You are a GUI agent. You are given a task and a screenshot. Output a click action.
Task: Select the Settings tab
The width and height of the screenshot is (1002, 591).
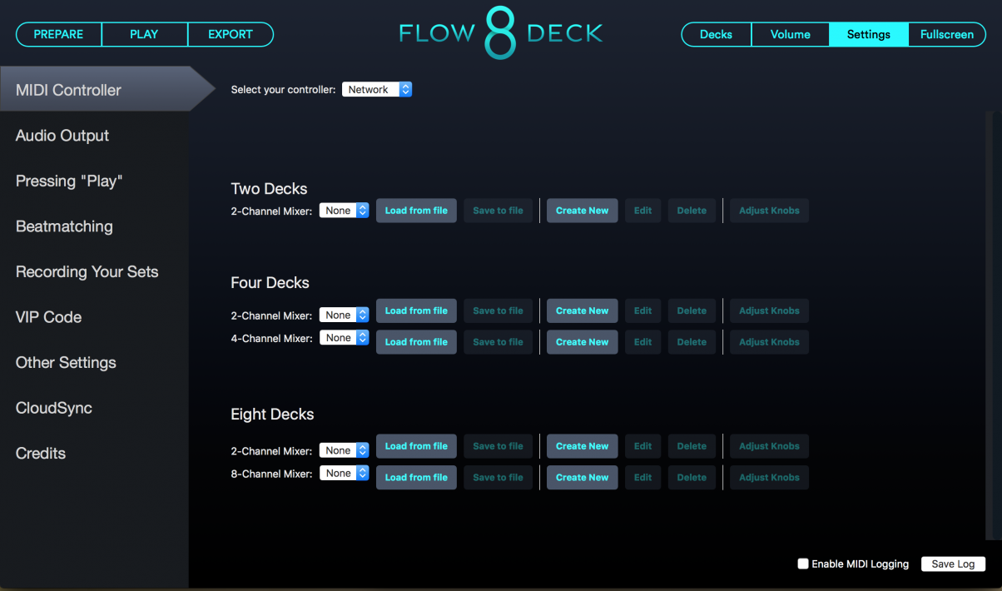pyautogui.click(x=869, y=34)
